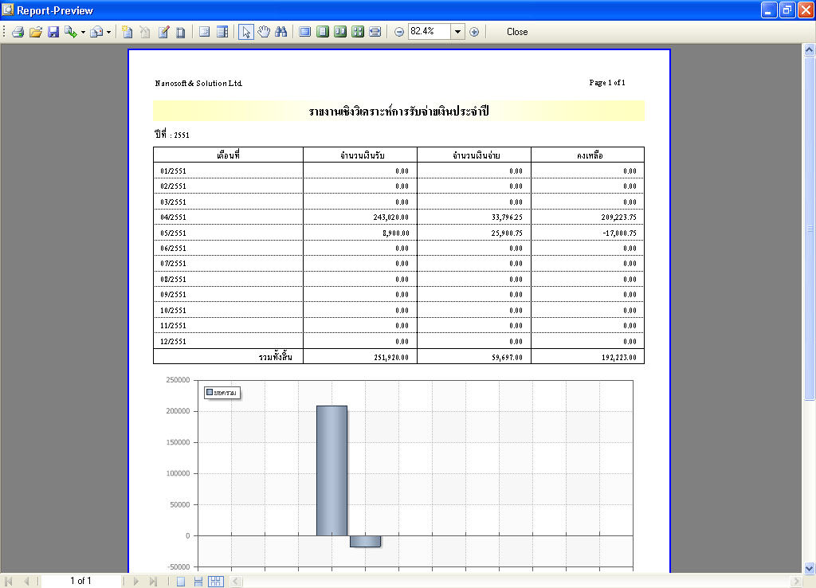Screen dimensions: 816x588
Task: Show multiple pages grid view icon
Action: pyautogui.click(x=358, y=32)
